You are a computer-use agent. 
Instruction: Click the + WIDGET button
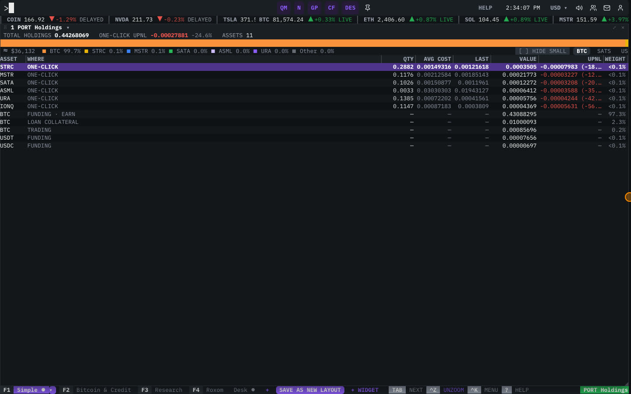coord(365,390)
